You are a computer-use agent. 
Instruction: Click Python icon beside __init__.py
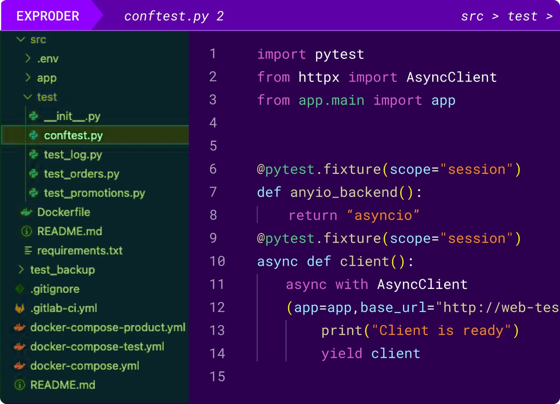(34, 116)
